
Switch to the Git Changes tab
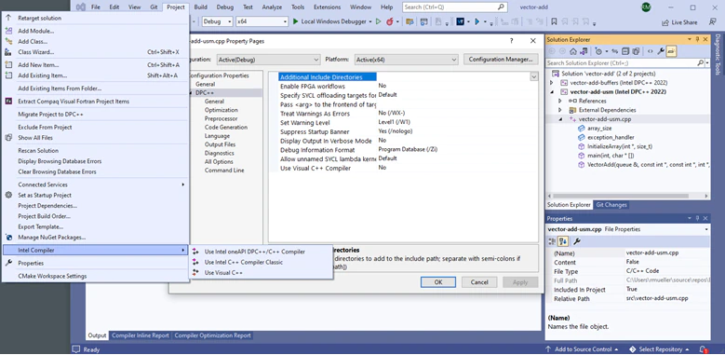(x=611, y=205)
